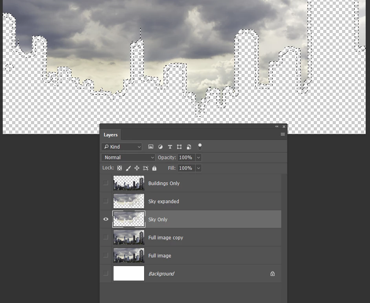Filter layers by type layers icon
The width and height of the screenshot is (370, 303).
click(x=170, y=147)
